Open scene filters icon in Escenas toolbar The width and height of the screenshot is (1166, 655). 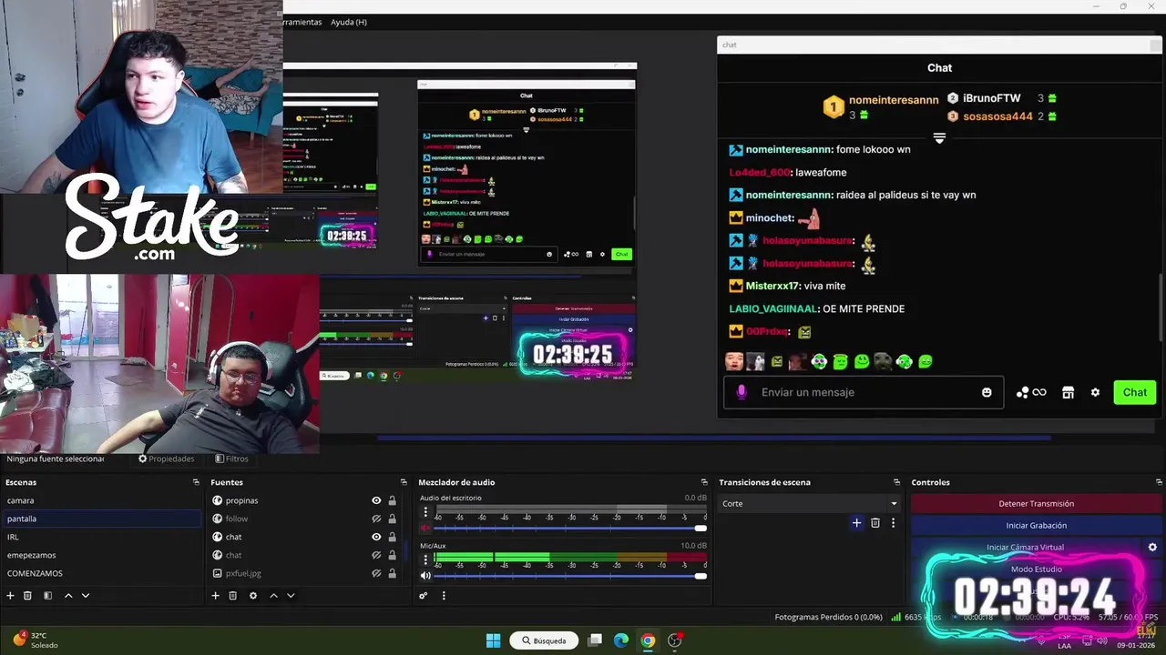click(47, 596)
